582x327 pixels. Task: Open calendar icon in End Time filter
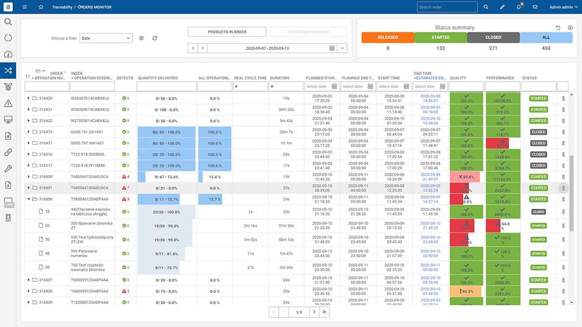point(442,86)
